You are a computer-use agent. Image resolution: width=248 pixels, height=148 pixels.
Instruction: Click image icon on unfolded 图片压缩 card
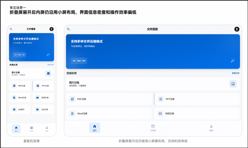[x=233, y=84]
